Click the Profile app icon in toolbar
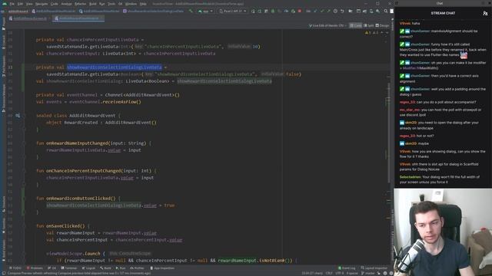Screen dimensions: 492x276 pyautogui.click(x=286, y=11)
